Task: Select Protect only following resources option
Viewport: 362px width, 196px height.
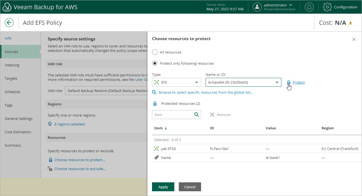Action: click(155, 63)
